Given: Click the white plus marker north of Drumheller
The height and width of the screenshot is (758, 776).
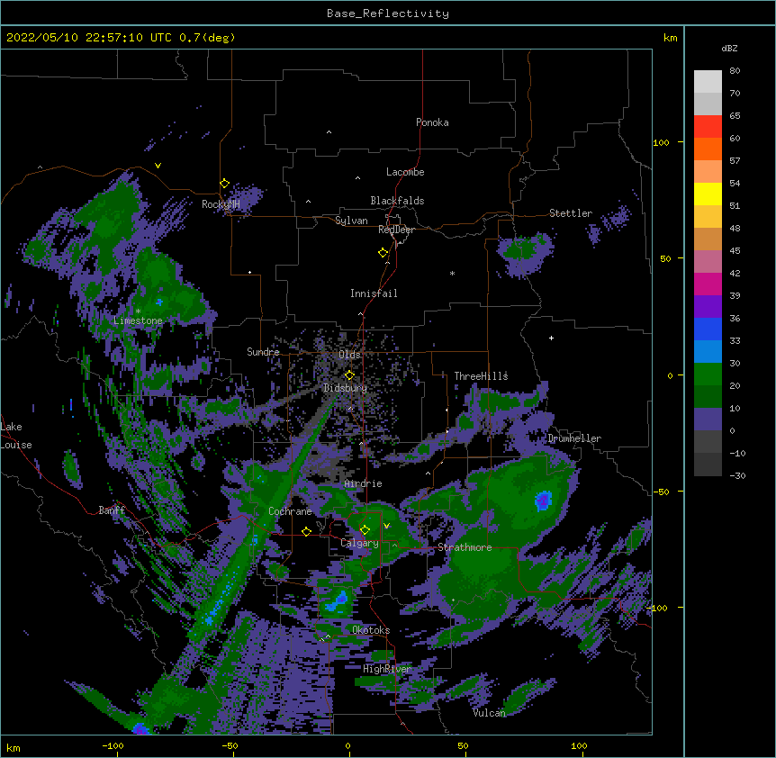Looking at the screenshot, I should 551,338.
